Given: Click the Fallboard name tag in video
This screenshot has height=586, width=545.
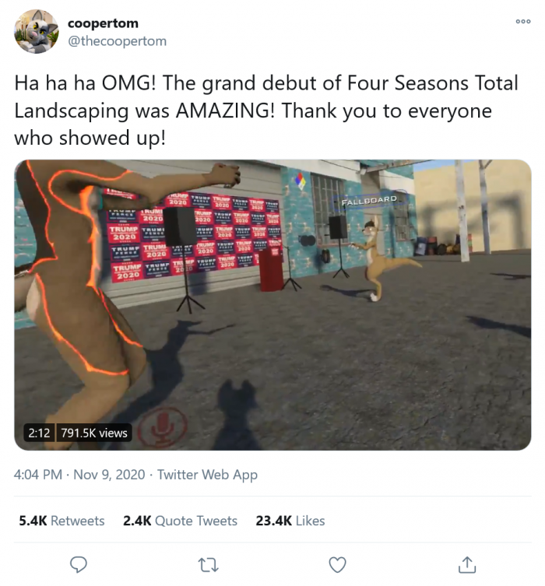Looking at the screenshot, I should [369, 200].
